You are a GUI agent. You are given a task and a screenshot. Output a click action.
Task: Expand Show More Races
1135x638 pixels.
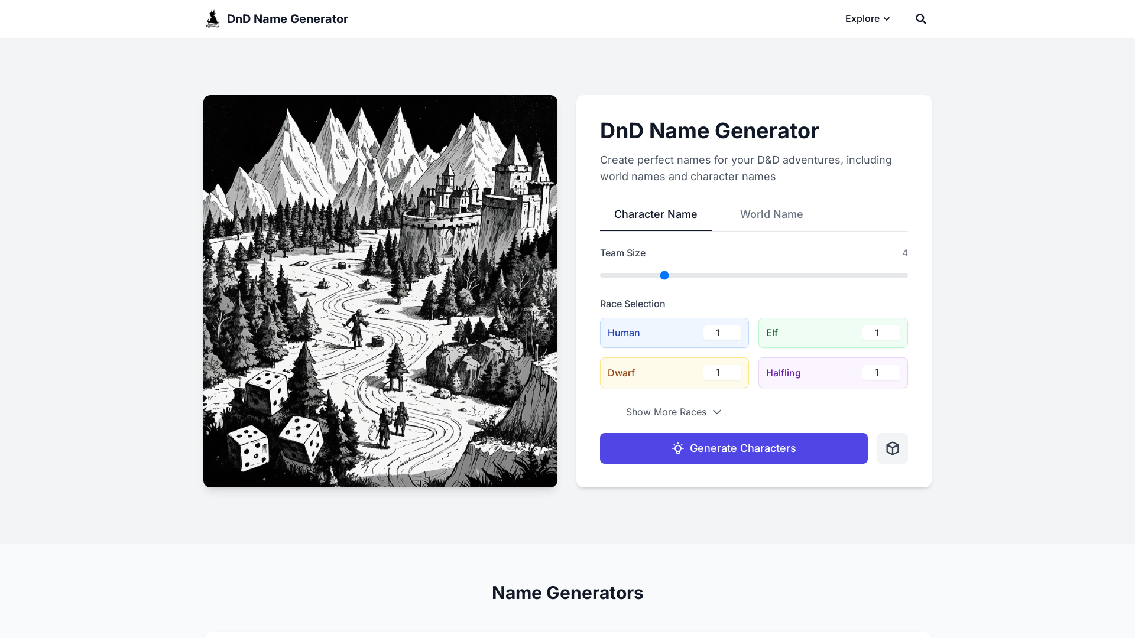pos(674,412)
